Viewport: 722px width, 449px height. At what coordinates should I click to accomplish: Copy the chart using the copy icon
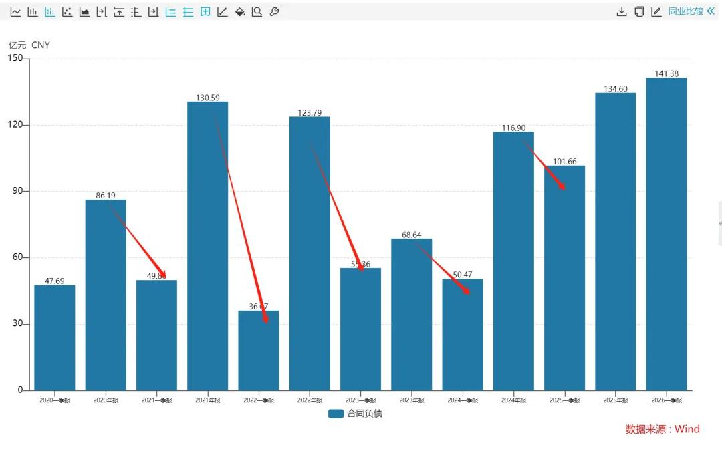(x=639, y=12)
